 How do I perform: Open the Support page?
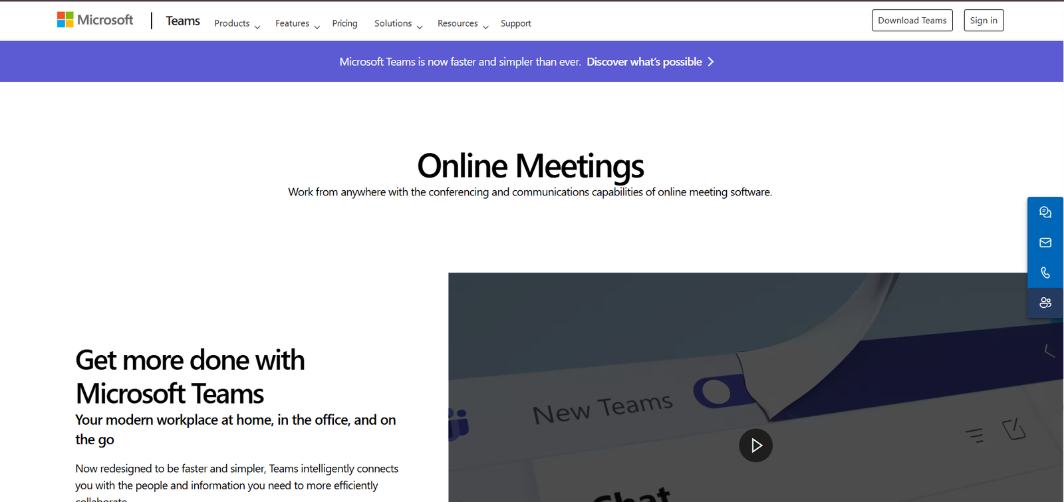(x=515, y=23)
